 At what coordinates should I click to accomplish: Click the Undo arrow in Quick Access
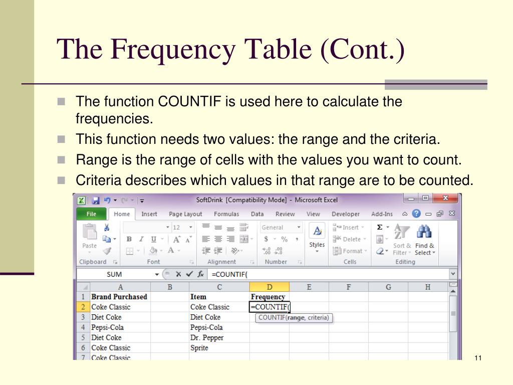click(107, 200)
